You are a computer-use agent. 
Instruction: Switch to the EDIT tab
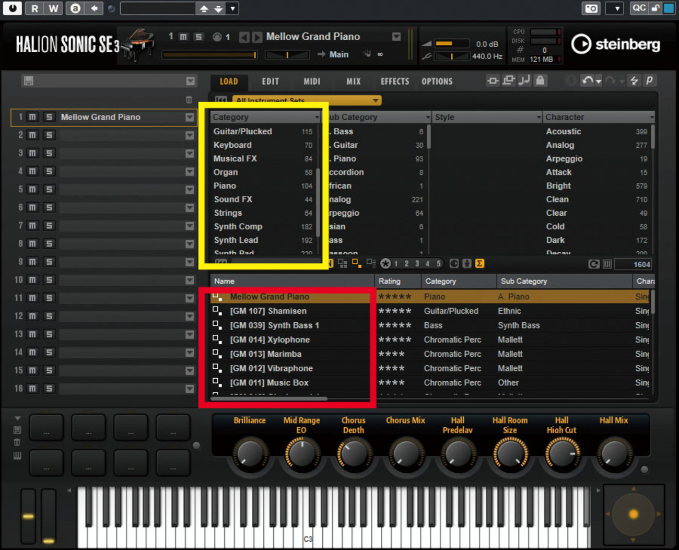tap(271, 81)
